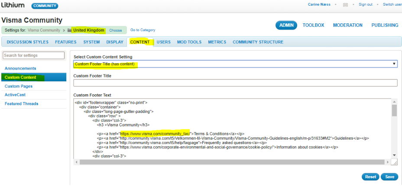Open ActiveCast settings
The height and width of the screenshot is (186, 402).
coord(15,95)
